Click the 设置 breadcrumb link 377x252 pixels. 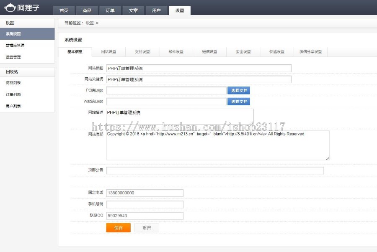coord(90,23)
